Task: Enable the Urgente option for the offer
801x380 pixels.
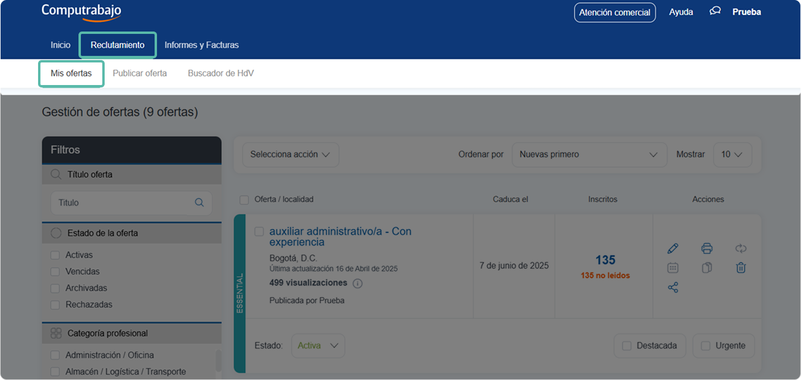Action: tap(706, 346)
